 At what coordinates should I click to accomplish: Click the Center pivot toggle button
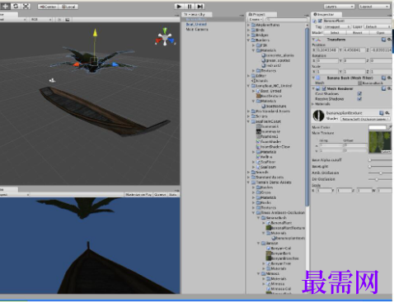(x=48, y=7)
